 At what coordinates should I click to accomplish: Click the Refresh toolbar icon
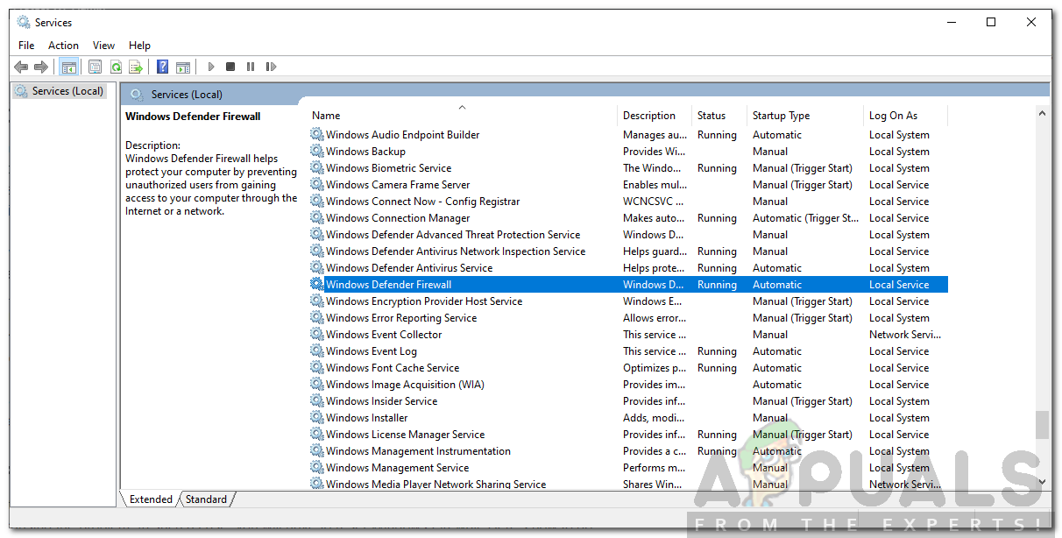click(116, 67)
